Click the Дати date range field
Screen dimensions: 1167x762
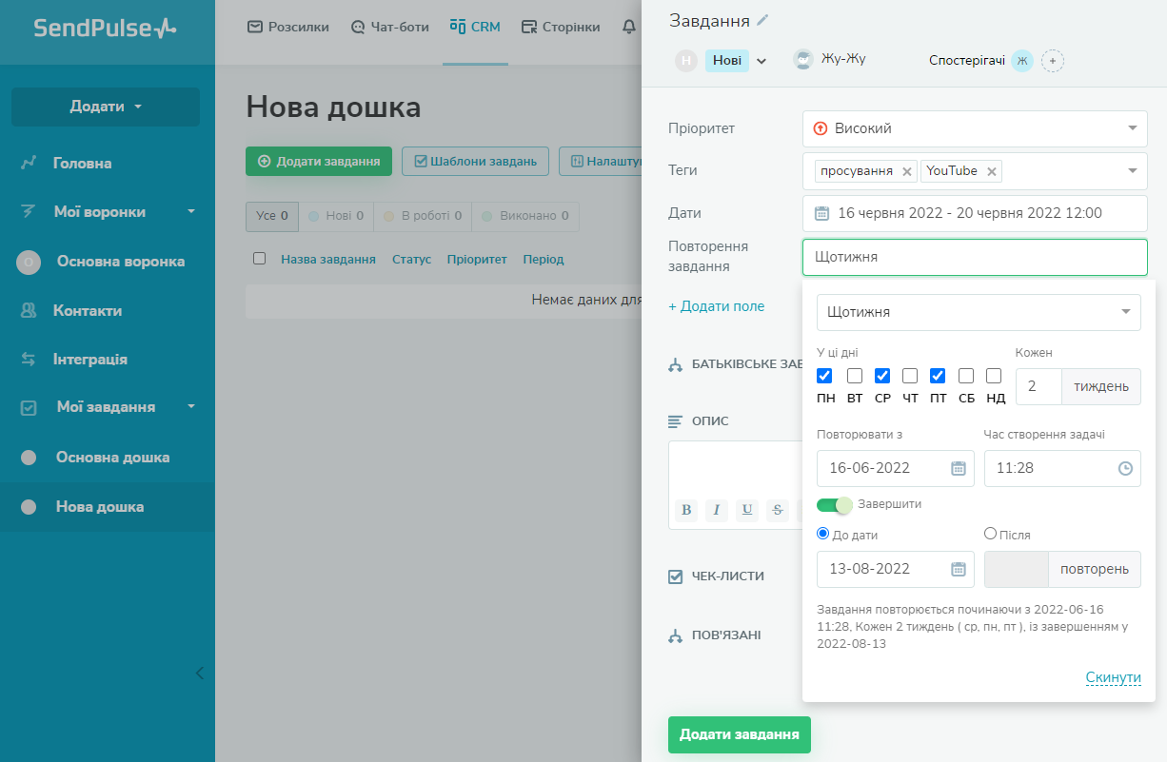tap(975, 213)
